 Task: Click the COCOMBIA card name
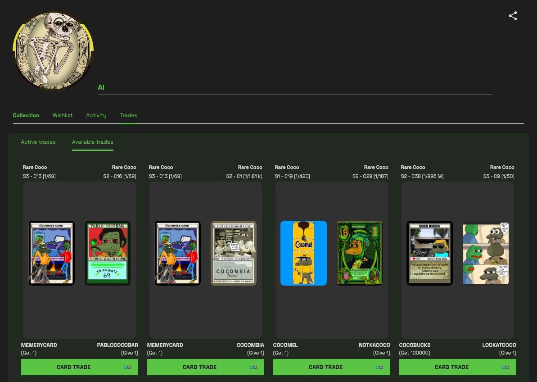250,345
